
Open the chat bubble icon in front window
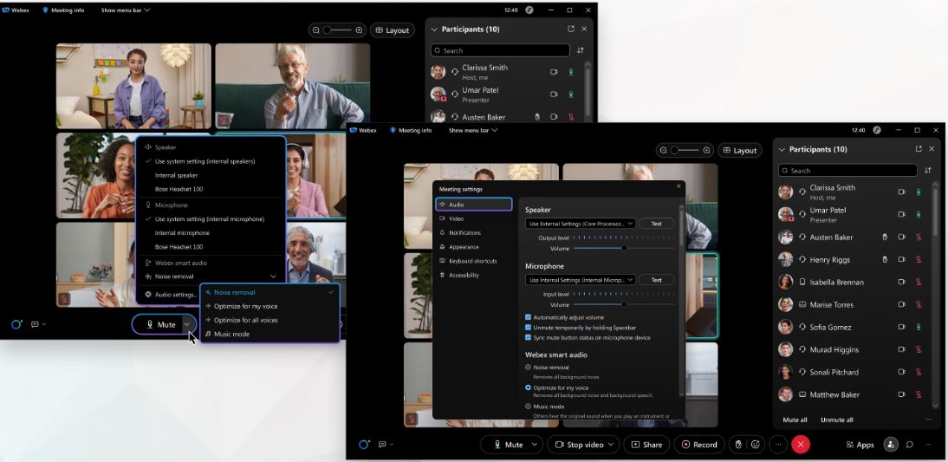tap(909, 445)
